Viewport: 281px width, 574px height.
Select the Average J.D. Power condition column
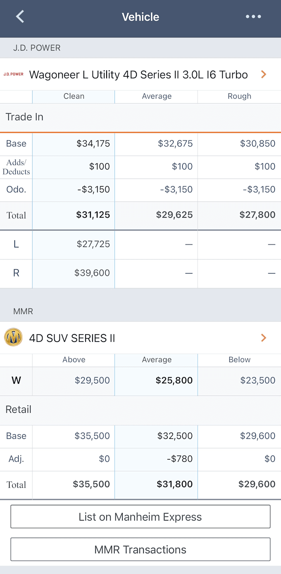(x=157, y=96)
